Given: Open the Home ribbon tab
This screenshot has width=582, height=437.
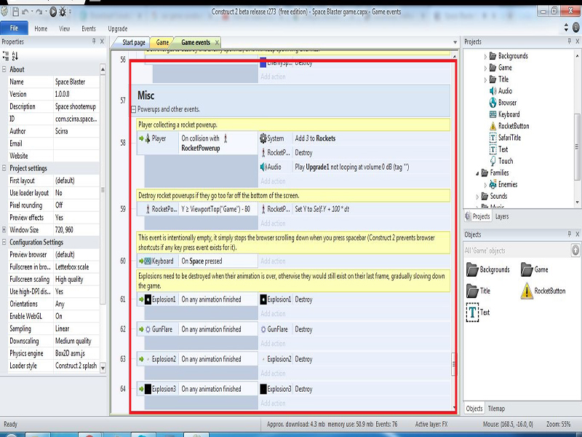Looking at the screenshot, I should pos(41,28).
